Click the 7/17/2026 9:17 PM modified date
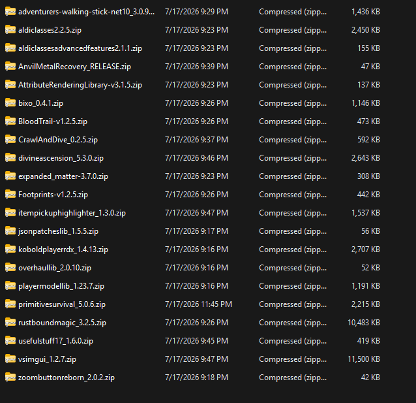The width and height of the screenshot is (416, 403). [197, 231]
